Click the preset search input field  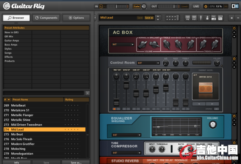point(43,93)
